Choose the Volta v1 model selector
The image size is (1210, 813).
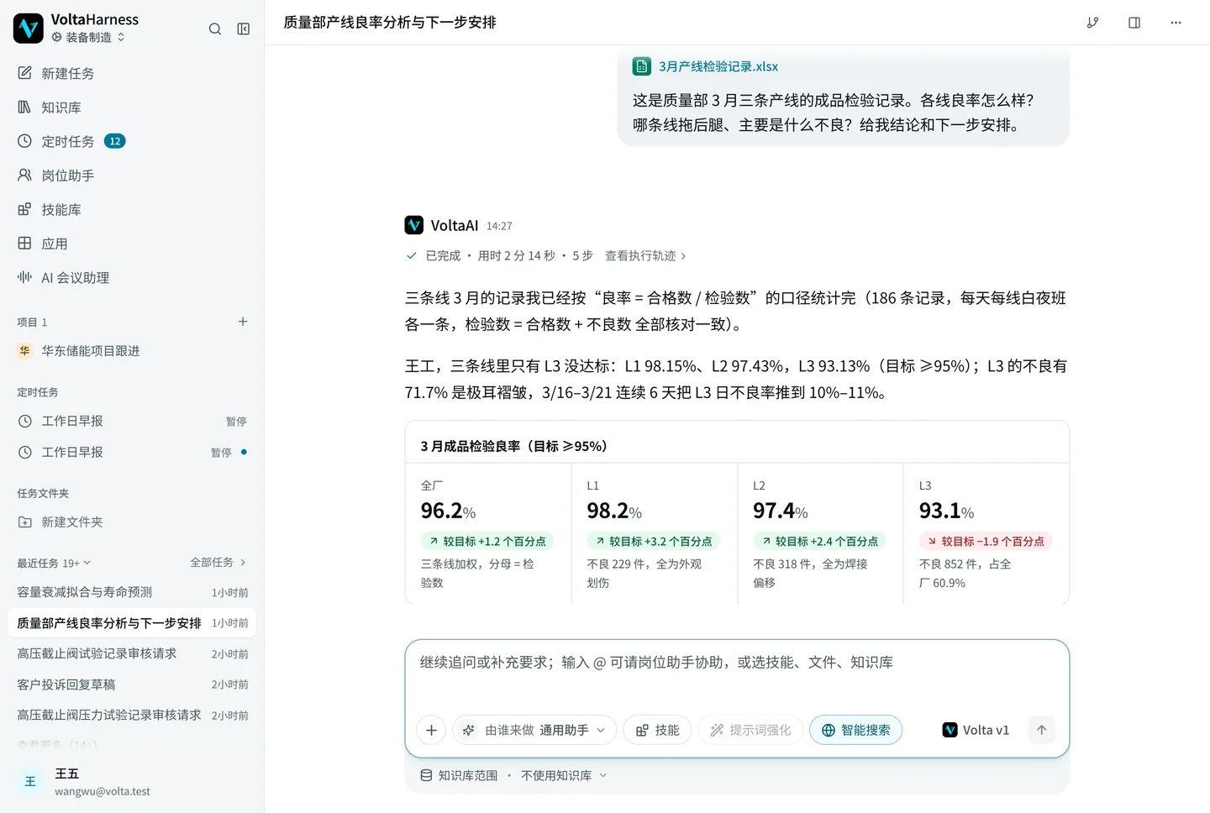coord(976,730)
